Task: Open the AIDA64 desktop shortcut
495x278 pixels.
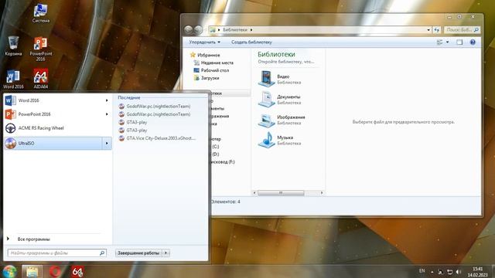Action: coord(41,79)
